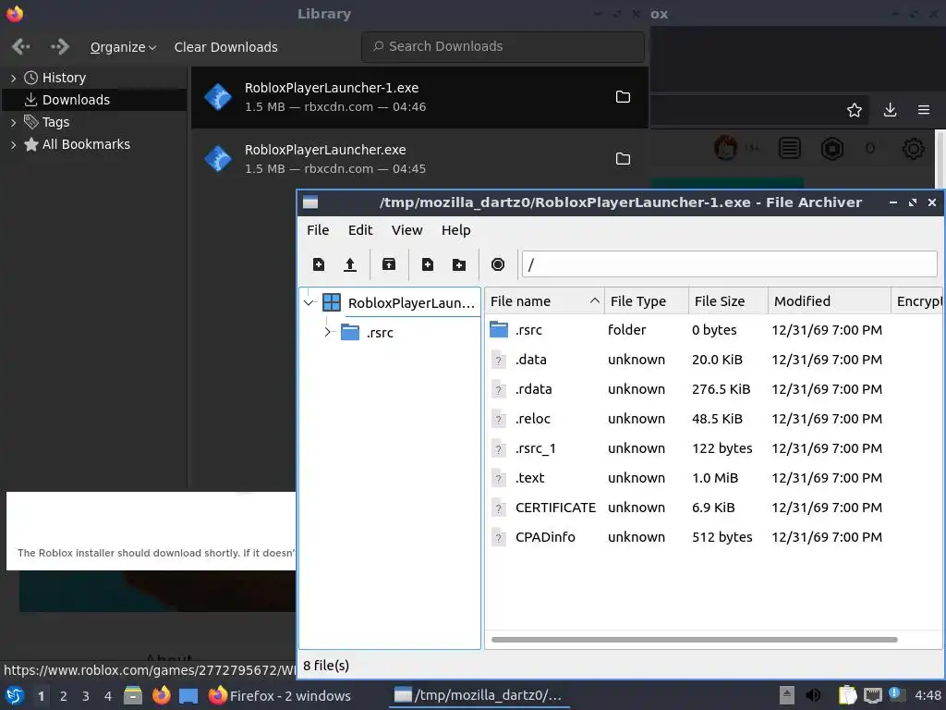Screen dimensions: 946x710
Task: Open containing folder for RobloxPlayerLauncher.exe
Action: point(623,158)
